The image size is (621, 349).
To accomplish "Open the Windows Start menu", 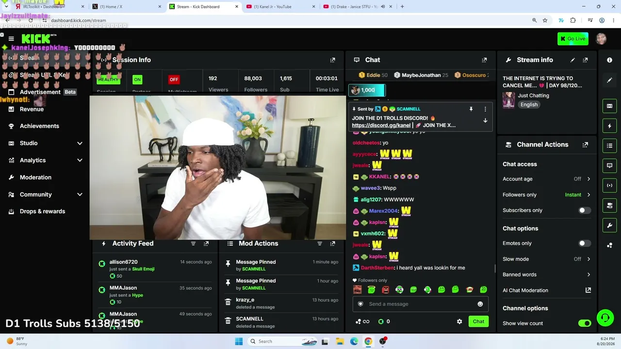I will [239, 341].
